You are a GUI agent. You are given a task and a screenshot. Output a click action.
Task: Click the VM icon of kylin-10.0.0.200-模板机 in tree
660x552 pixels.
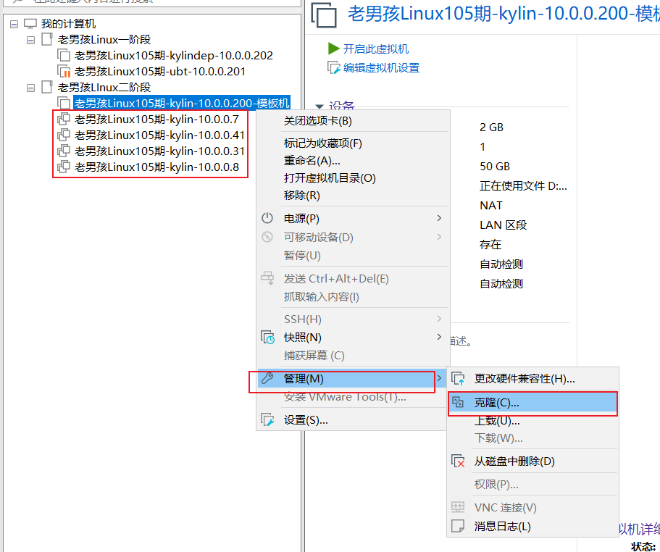tap(64, 103)
